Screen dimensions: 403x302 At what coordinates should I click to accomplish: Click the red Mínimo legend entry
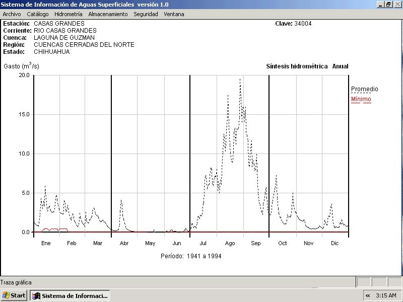click(x=361, y=99)
